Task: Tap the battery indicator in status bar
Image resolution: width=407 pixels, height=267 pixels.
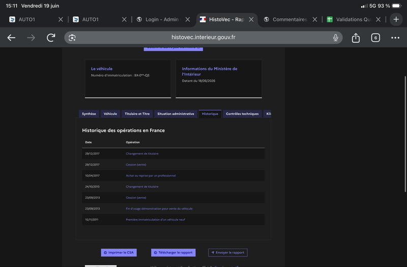Action: pyautogui.click(x=397, y=6)
